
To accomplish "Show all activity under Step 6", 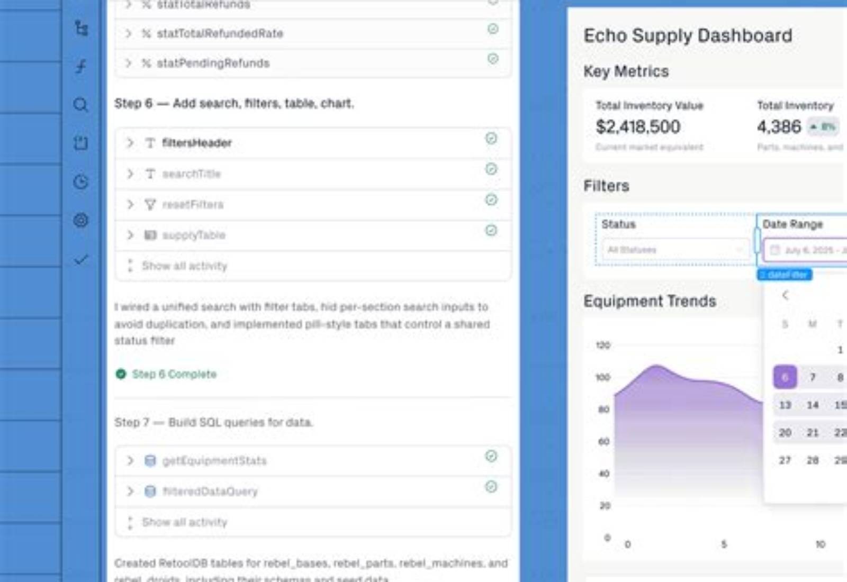I will (x=184, y=266).
